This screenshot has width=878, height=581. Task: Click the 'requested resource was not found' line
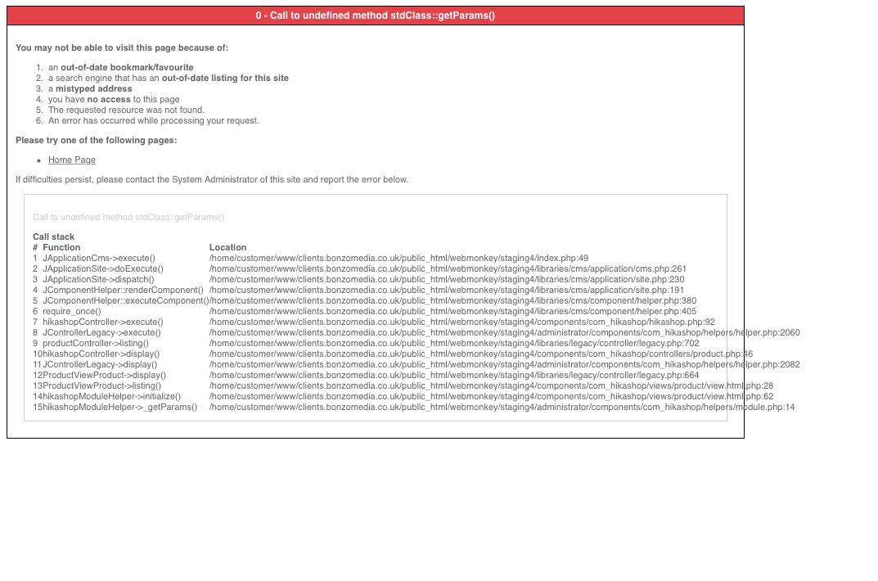[x=126, y=110]
